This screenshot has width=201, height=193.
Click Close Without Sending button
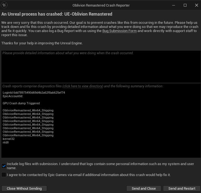[24, 188]
